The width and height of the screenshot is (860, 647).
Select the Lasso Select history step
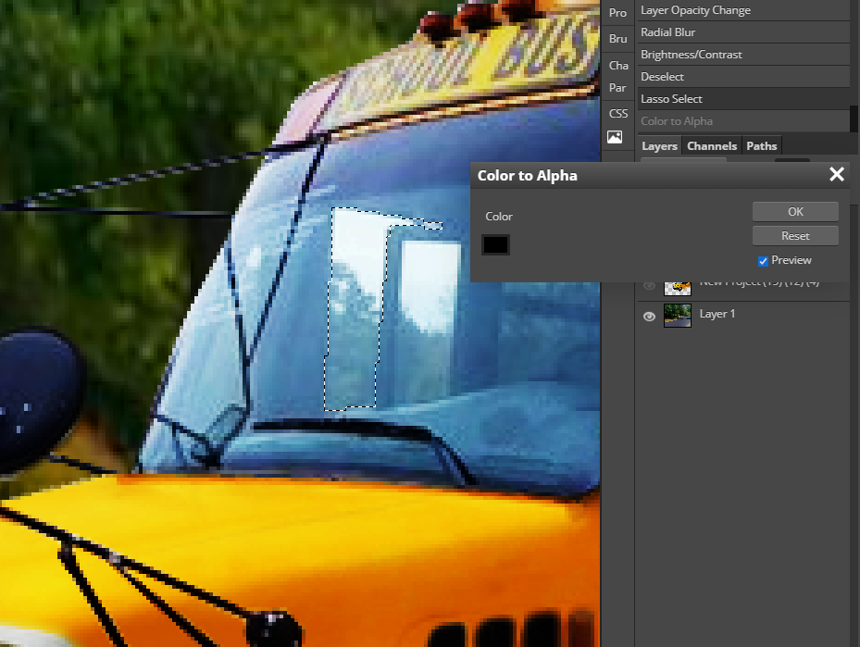[742, 98]
